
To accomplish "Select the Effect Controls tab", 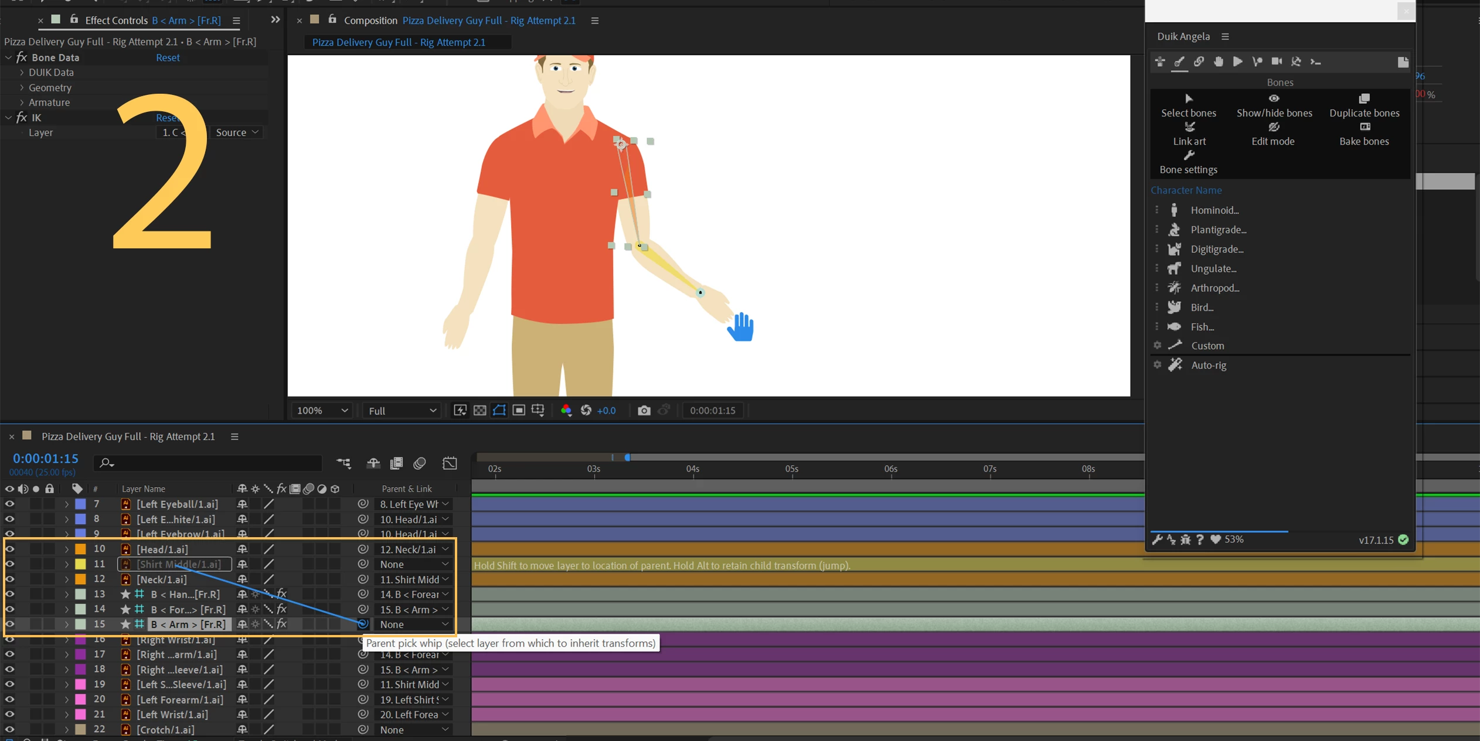I will click(116, 21).
